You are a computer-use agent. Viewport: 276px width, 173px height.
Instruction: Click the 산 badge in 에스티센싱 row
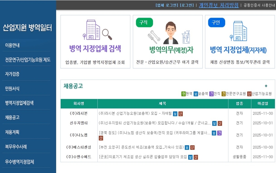[193, 147]
